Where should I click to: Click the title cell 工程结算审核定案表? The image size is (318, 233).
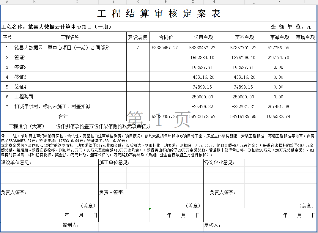point(159,14)
